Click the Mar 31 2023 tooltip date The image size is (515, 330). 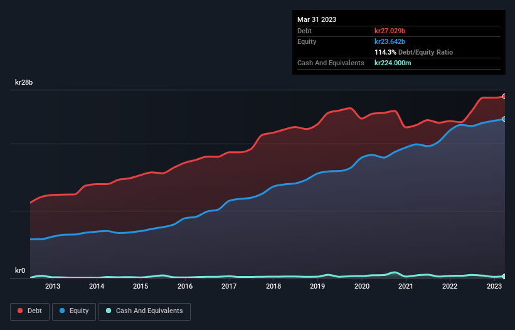tap(317, 19)
